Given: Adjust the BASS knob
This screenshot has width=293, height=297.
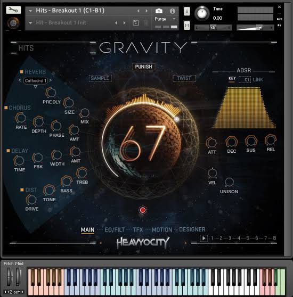Looking at the screenshot, I should pos(67,181).
